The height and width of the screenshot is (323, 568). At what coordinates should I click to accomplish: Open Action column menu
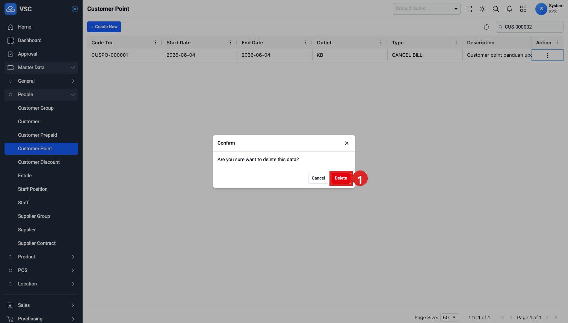point(557,42)
